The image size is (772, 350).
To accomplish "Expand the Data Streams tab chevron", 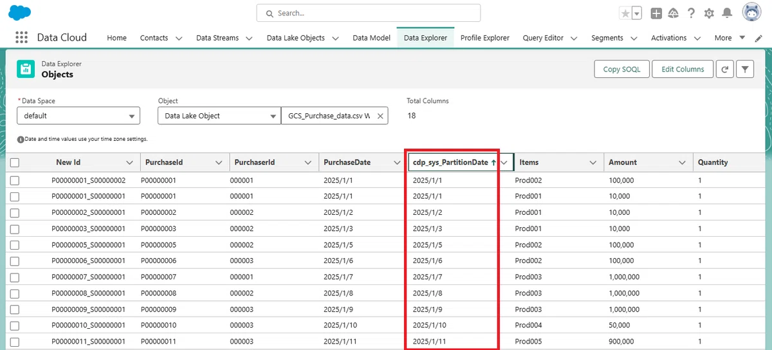I will coord(249,38).
